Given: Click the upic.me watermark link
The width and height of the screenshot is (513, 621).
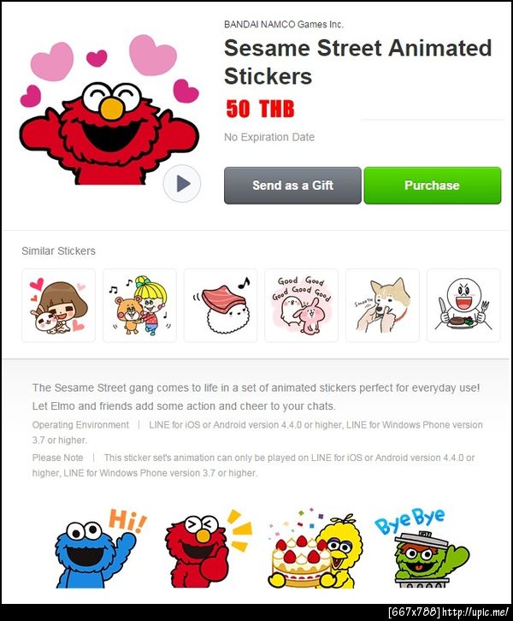Looking at the screenshot, I should [475, 612].
